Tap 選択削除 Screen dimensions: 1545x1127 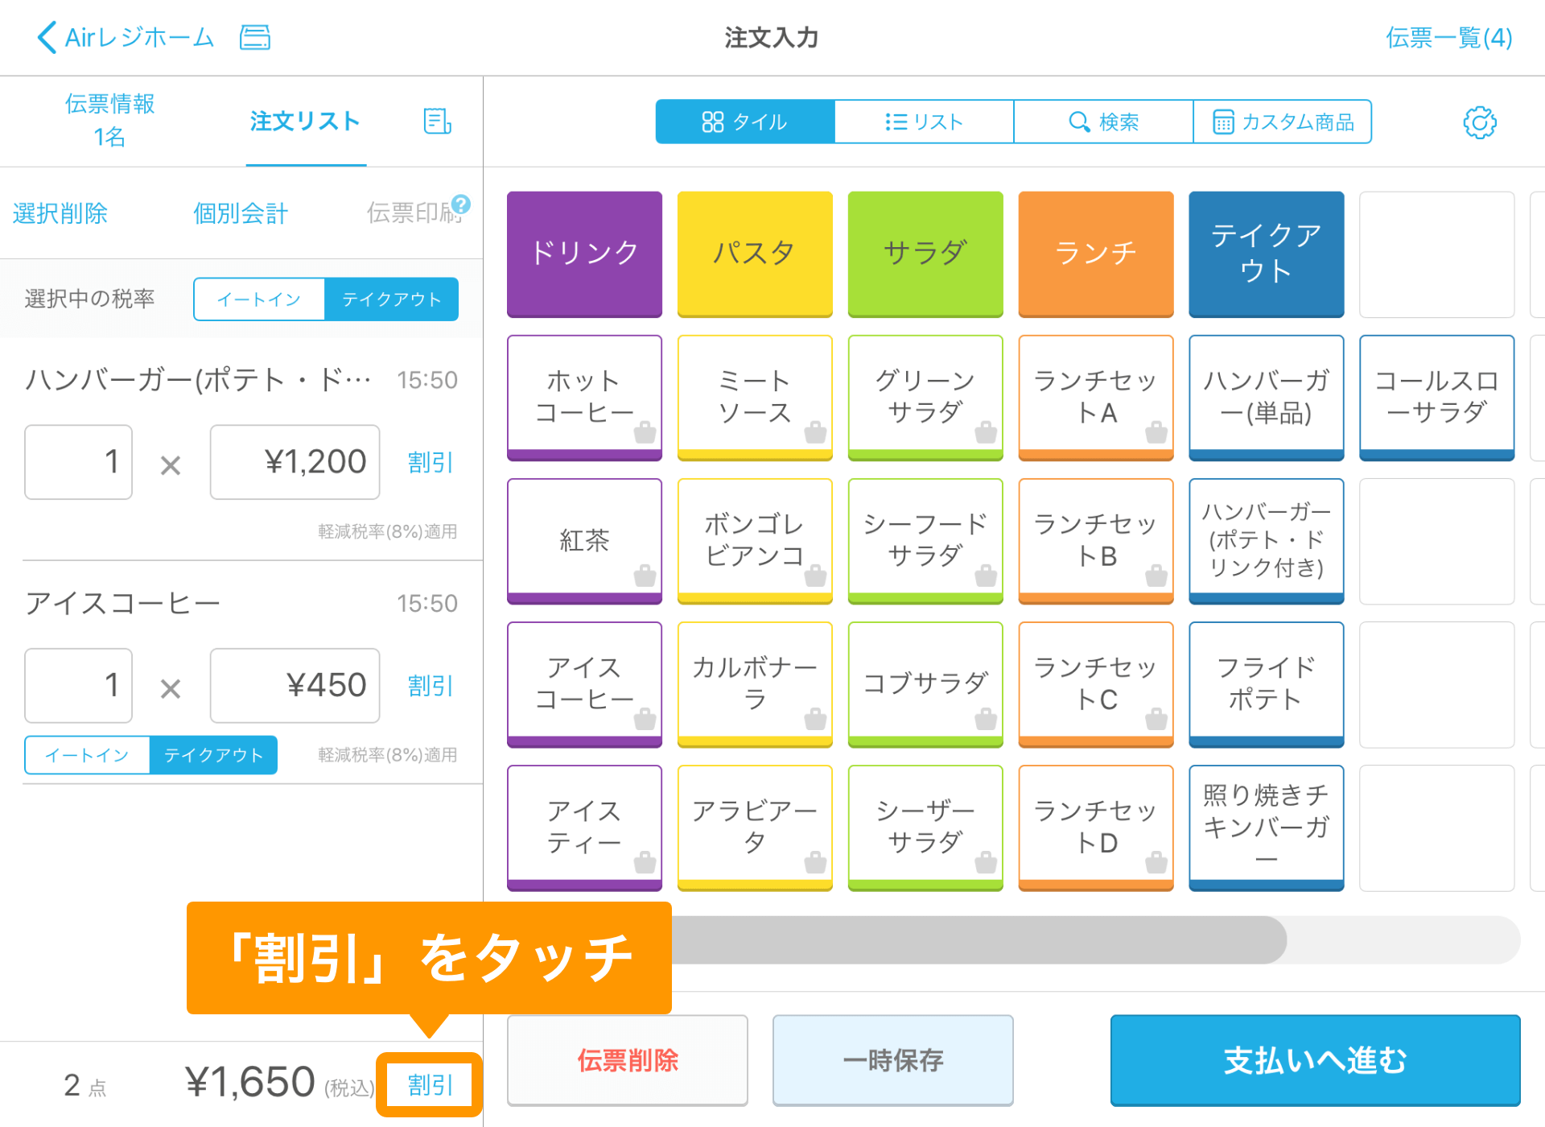(60, 213)
